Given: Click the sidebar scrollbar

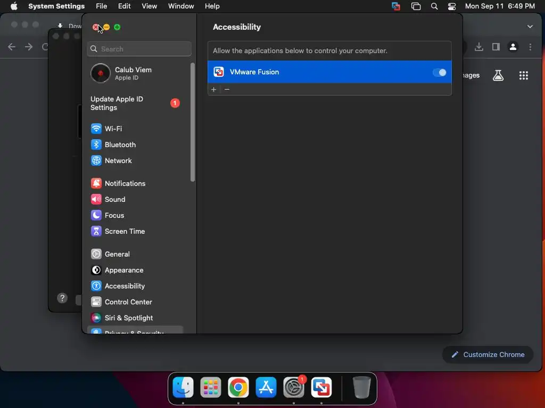Looking at the screenshot, I should coord(193,122).
